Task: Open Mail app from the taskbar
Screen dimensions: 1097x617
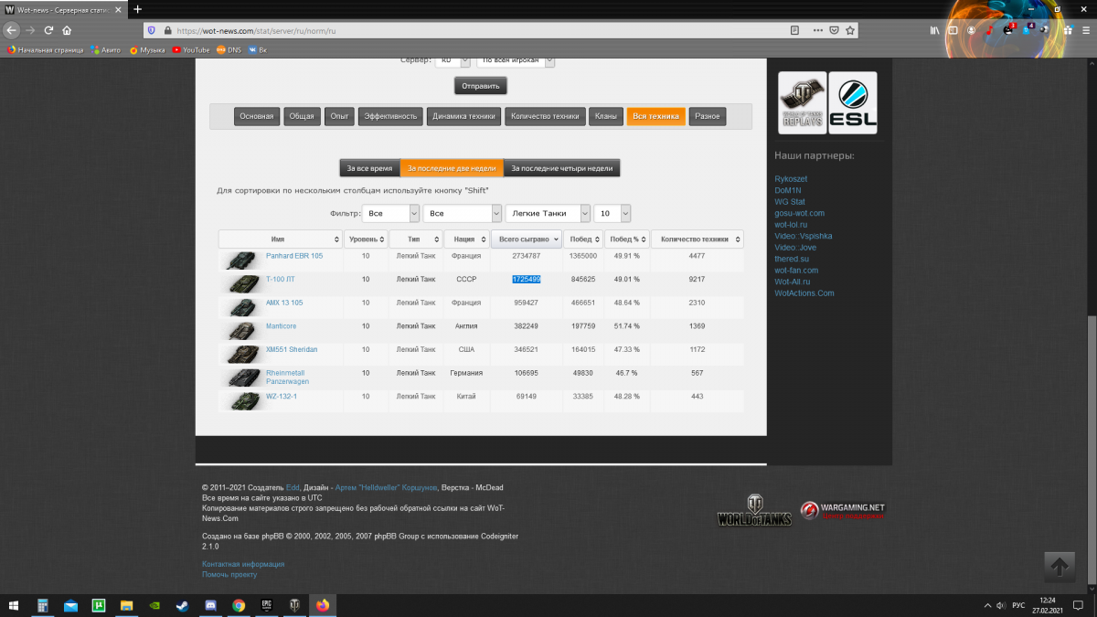Action: (70, 605)
